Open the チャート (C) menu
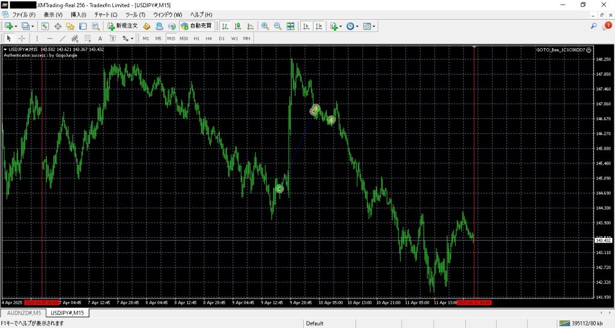Viewport: 615px width, 328px height. [x=106, y=14]
